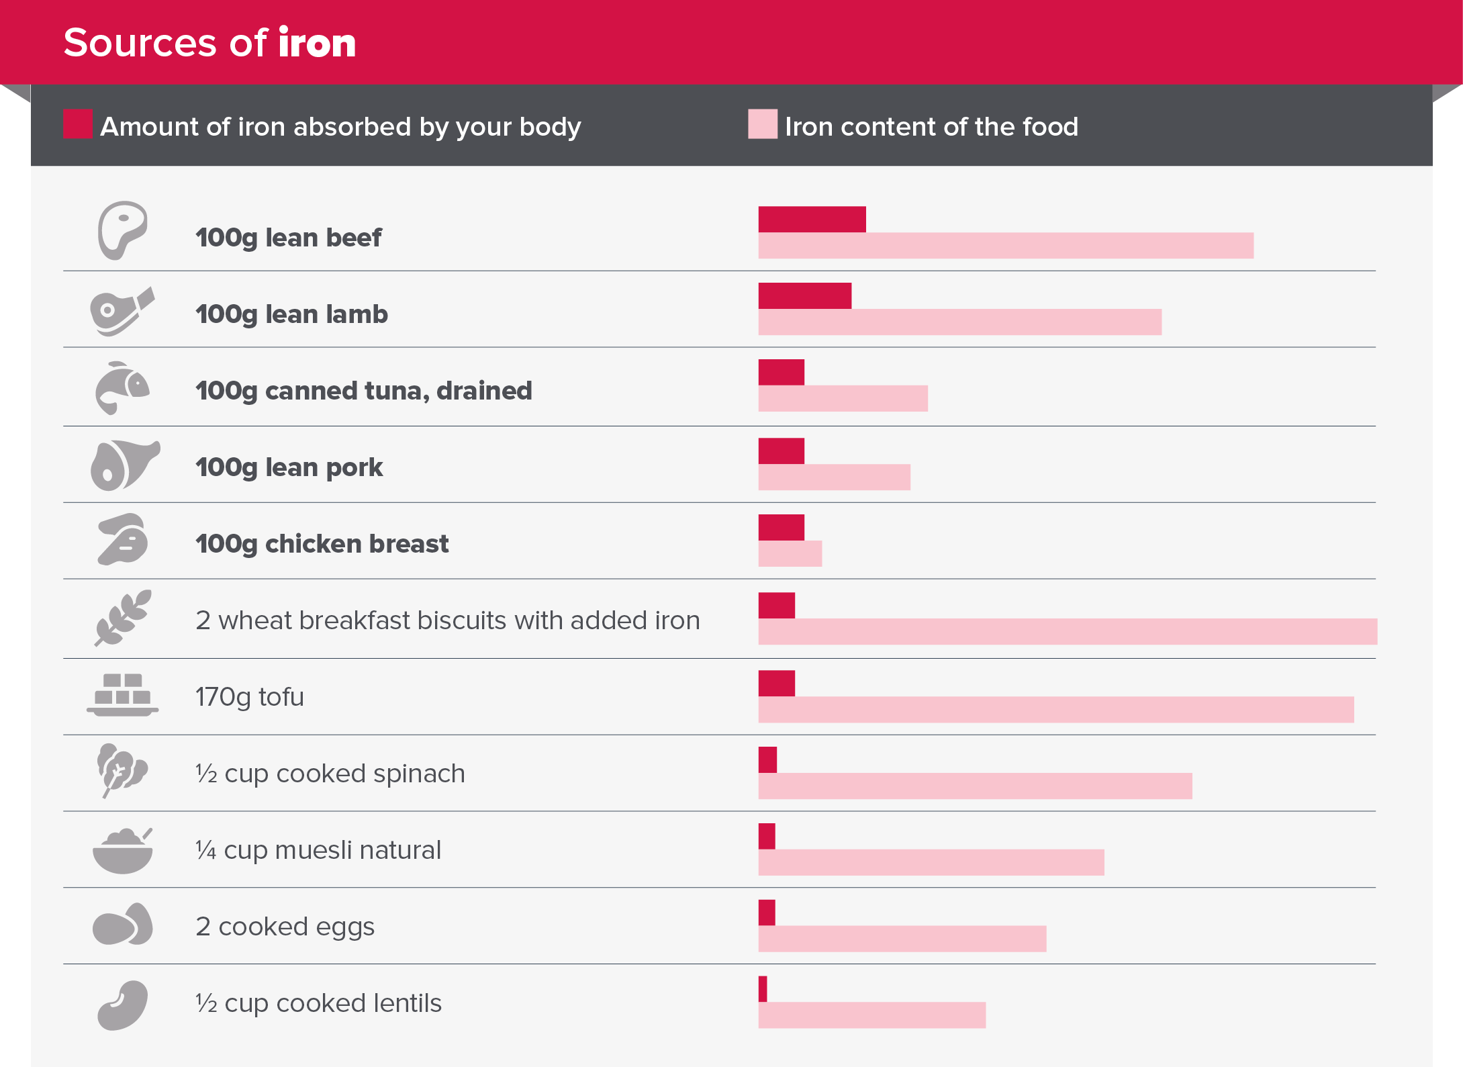This screenshot has height=1067, width=1463.
Task: Click the lentil bean icon
Action: tap(122, 1005)
